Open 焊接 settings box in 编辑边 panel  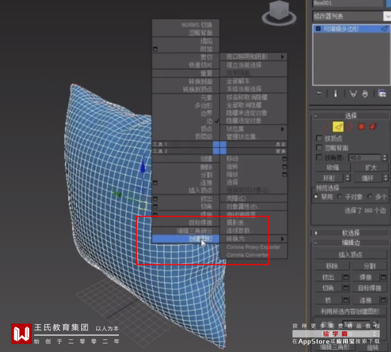383,277
